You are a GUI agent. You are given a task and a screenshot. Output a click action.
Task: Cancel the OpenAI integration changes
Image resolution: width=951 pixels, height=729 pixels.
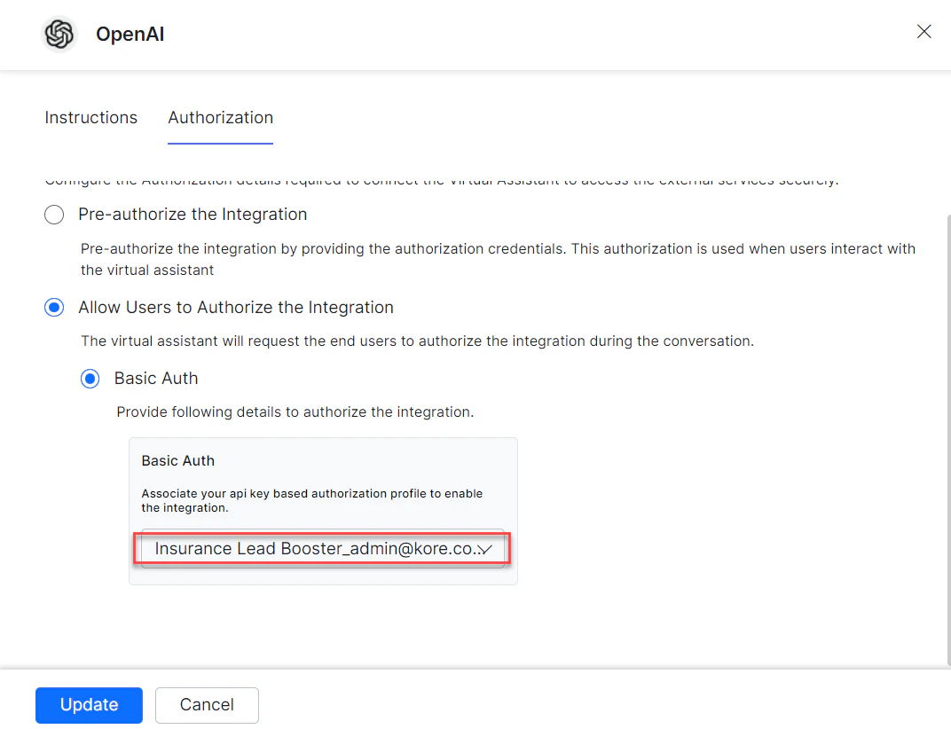point(207,705)
